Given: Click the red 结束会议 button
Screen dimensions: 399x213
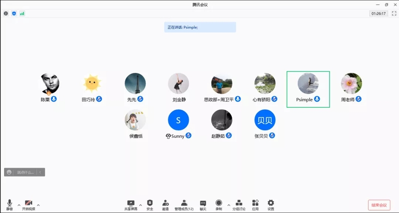Looking at the screenshot, I should tap(379, 205).
